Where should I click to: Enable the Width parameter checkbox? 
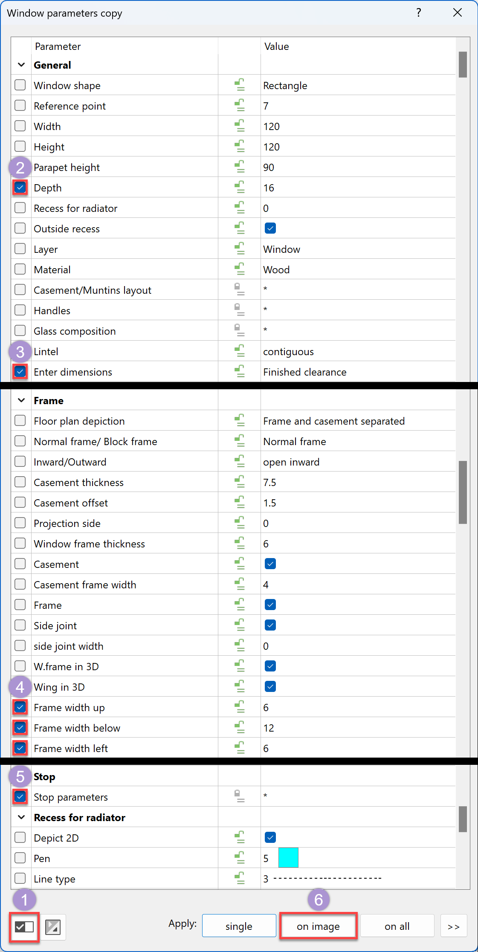(x=20, y=126)
